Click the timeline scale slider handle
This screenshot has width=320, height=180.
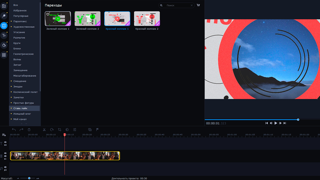point(29,178)
